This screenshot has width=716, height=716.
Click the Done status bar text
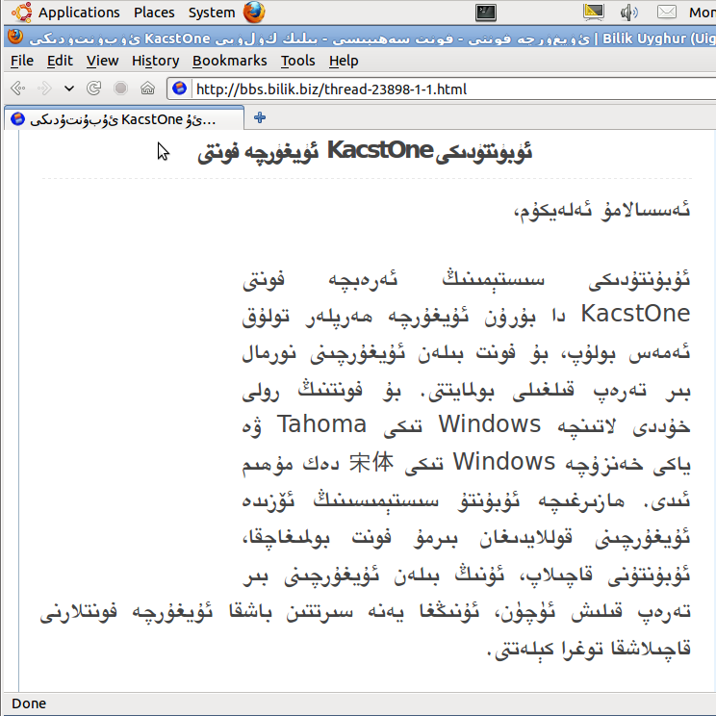click(x=29, y=703)
